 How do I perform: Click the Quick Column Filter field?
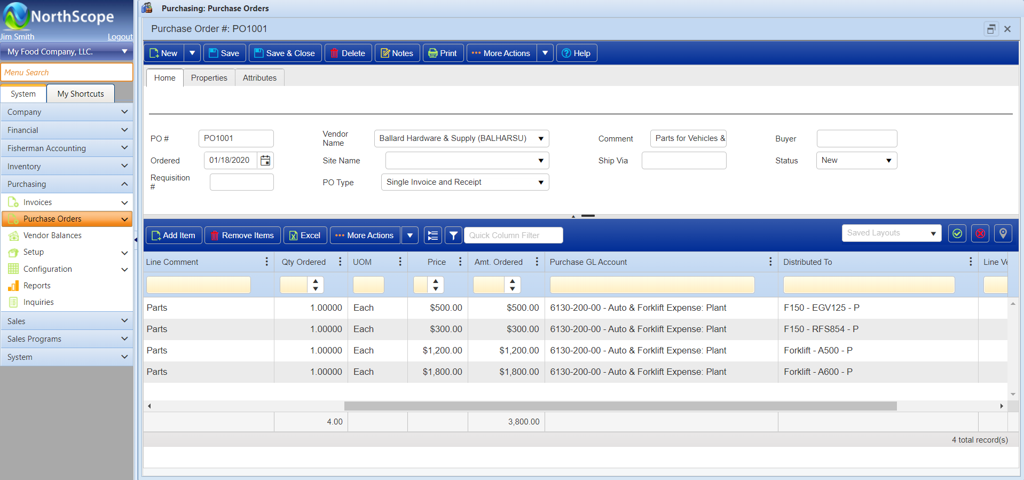513,235
